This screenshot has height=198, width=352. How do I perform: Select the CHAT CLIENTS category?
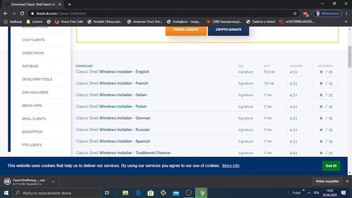click(x=33, y=40)
